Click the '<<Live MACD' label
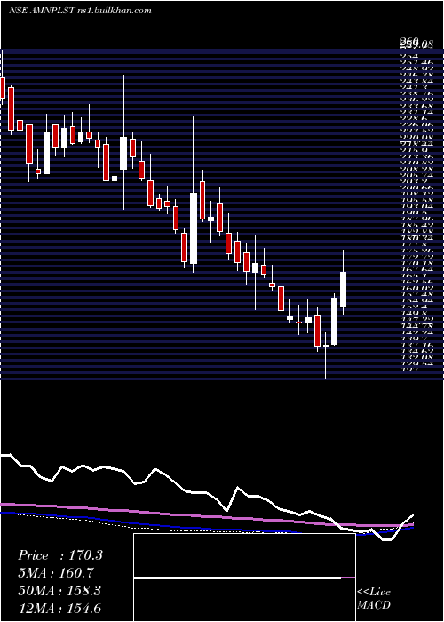The width and height of the screenshot is (444, 622). (x=374, y=599)
